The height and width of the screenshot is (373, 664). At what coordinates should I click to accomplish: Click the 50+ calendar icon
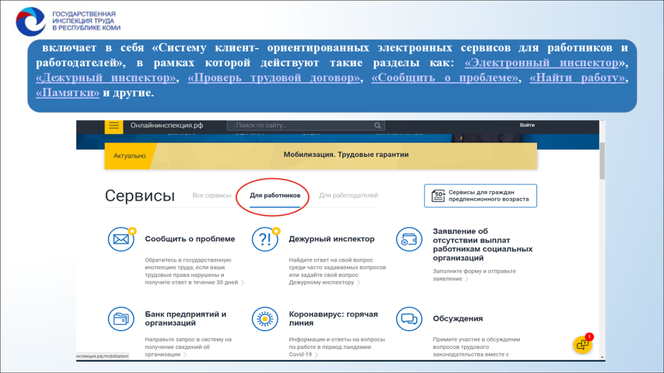pos(438,196)
